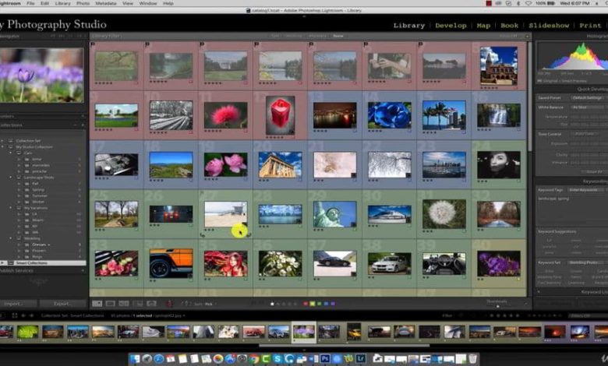Click the Collections panel minus icon
This screenshot has height=366, width=608.
point(76,125)
